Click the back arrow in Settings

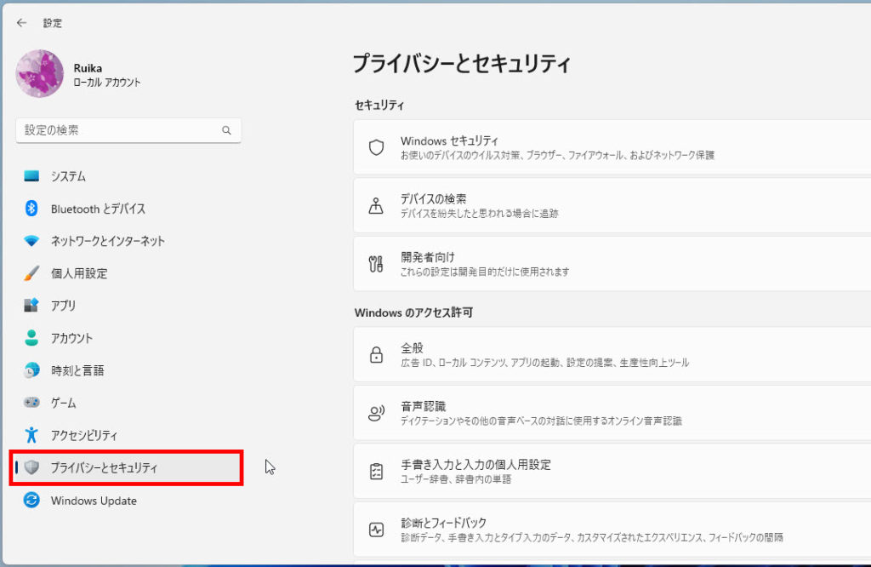pos(21,23)
